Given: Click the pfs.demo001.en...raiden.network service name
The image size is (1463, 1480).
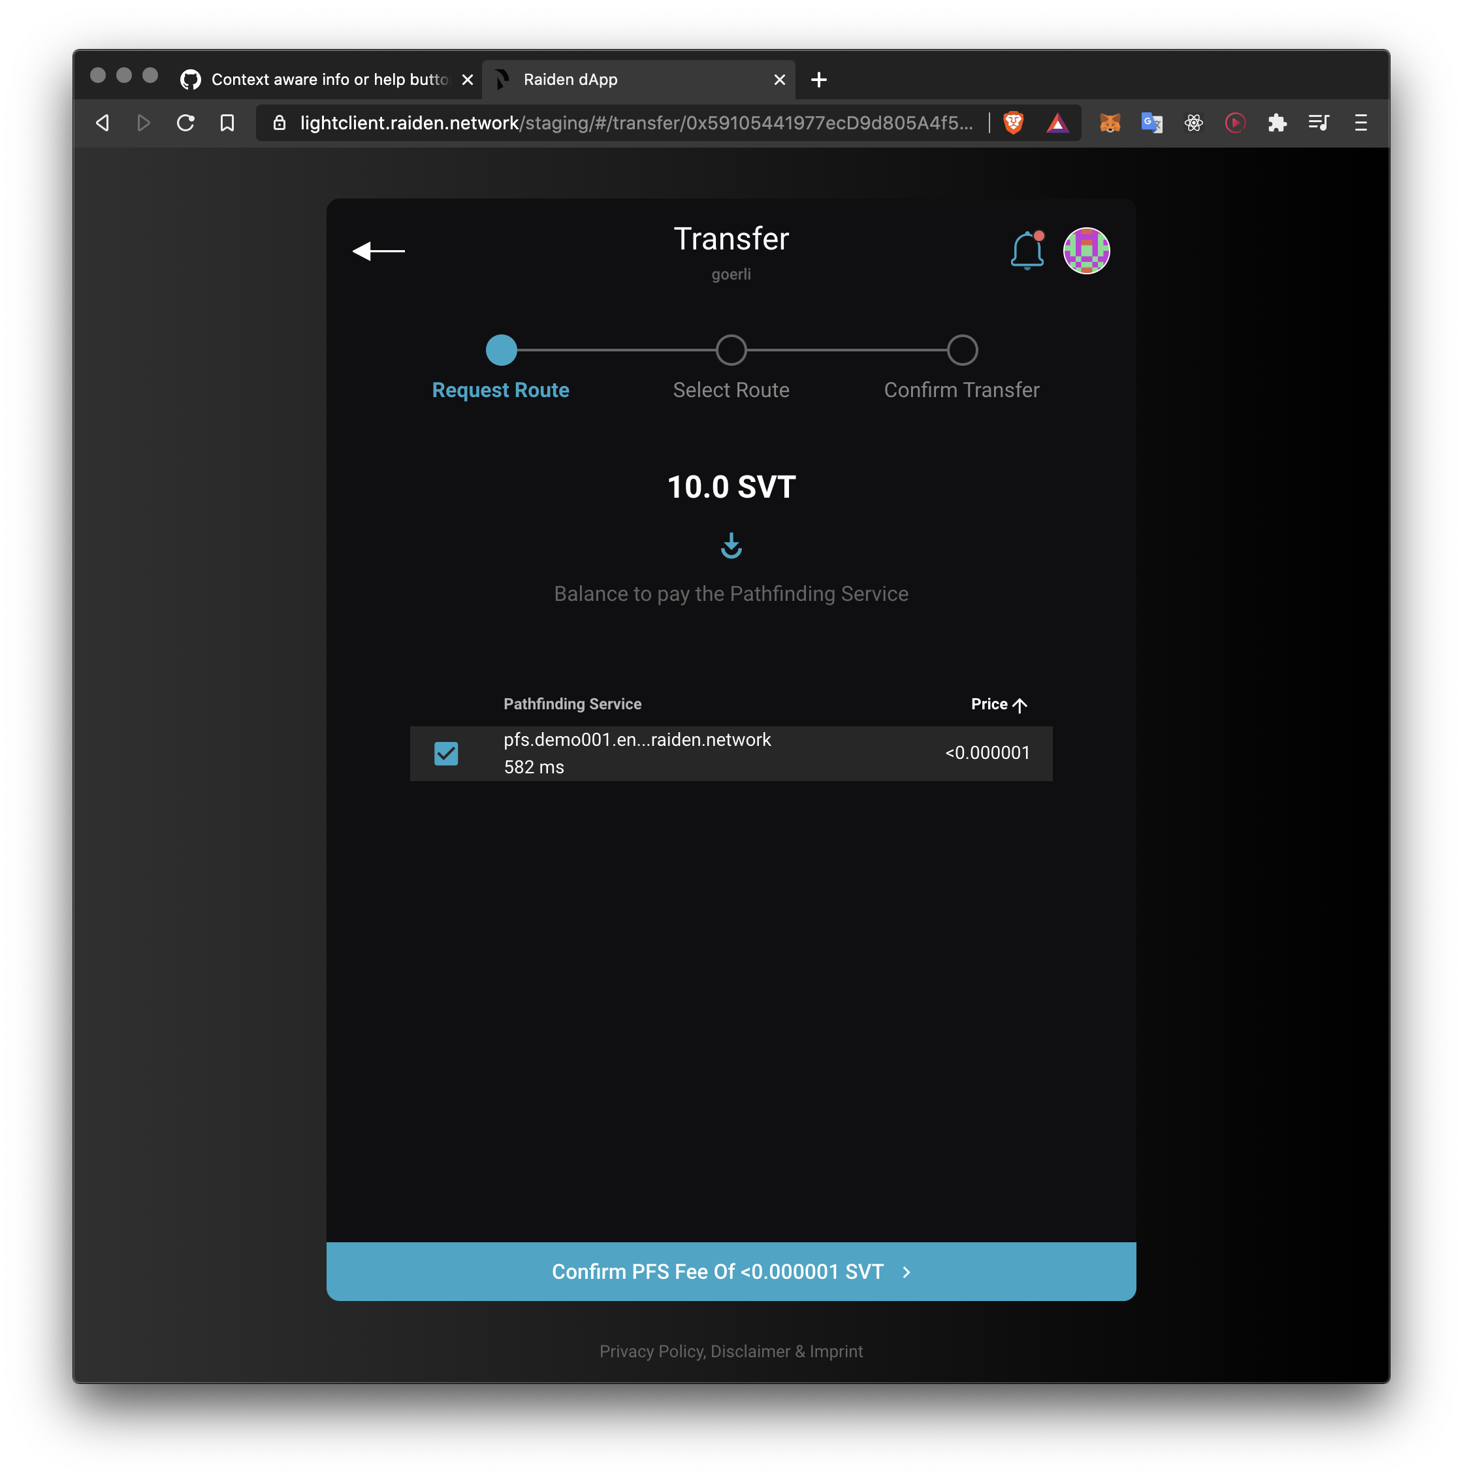Looking at the screenshot, I should coord(637,740).
